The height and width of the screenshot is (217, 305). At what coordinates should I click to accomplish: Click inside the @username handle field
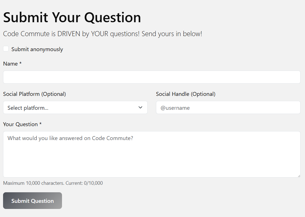click(228, 108)
